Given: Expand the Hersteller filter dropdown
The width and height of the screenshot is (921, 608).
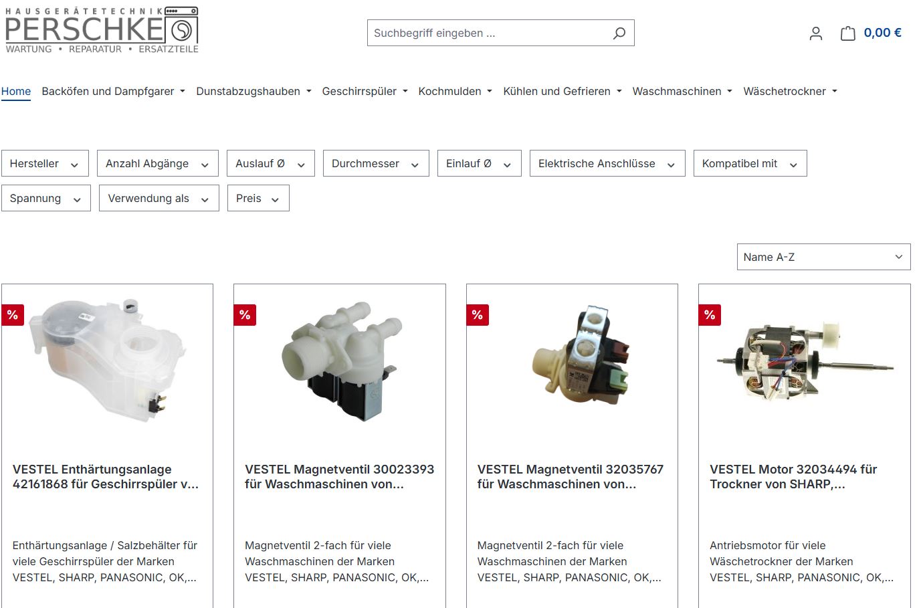Looking at the screenshot, I should click(x=45, y=164).
